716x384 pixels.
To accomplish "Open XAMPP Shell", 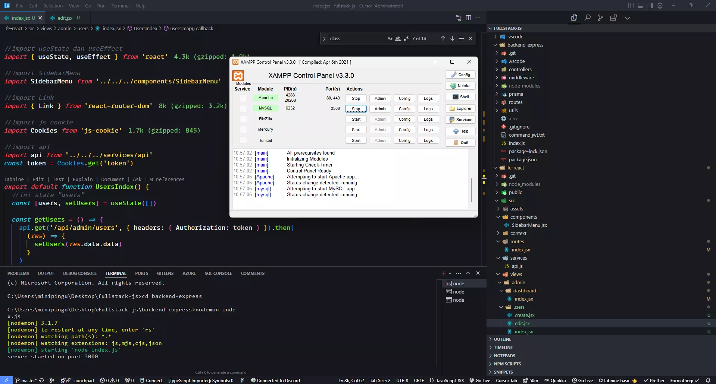I will 460,97.
